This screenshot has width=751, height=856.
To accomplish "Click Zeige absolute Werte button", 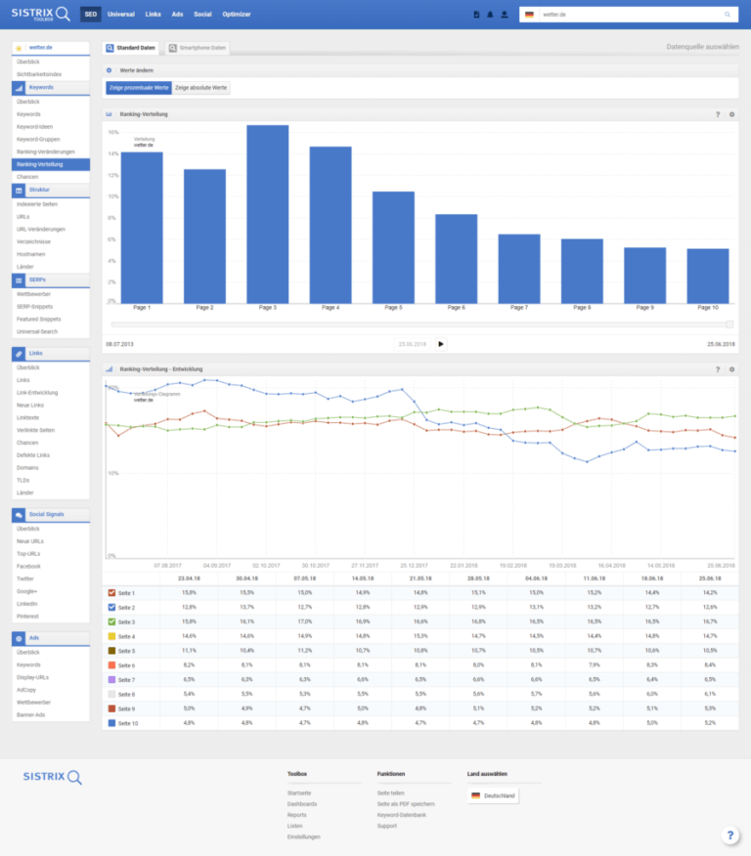I will pos(201,88).
